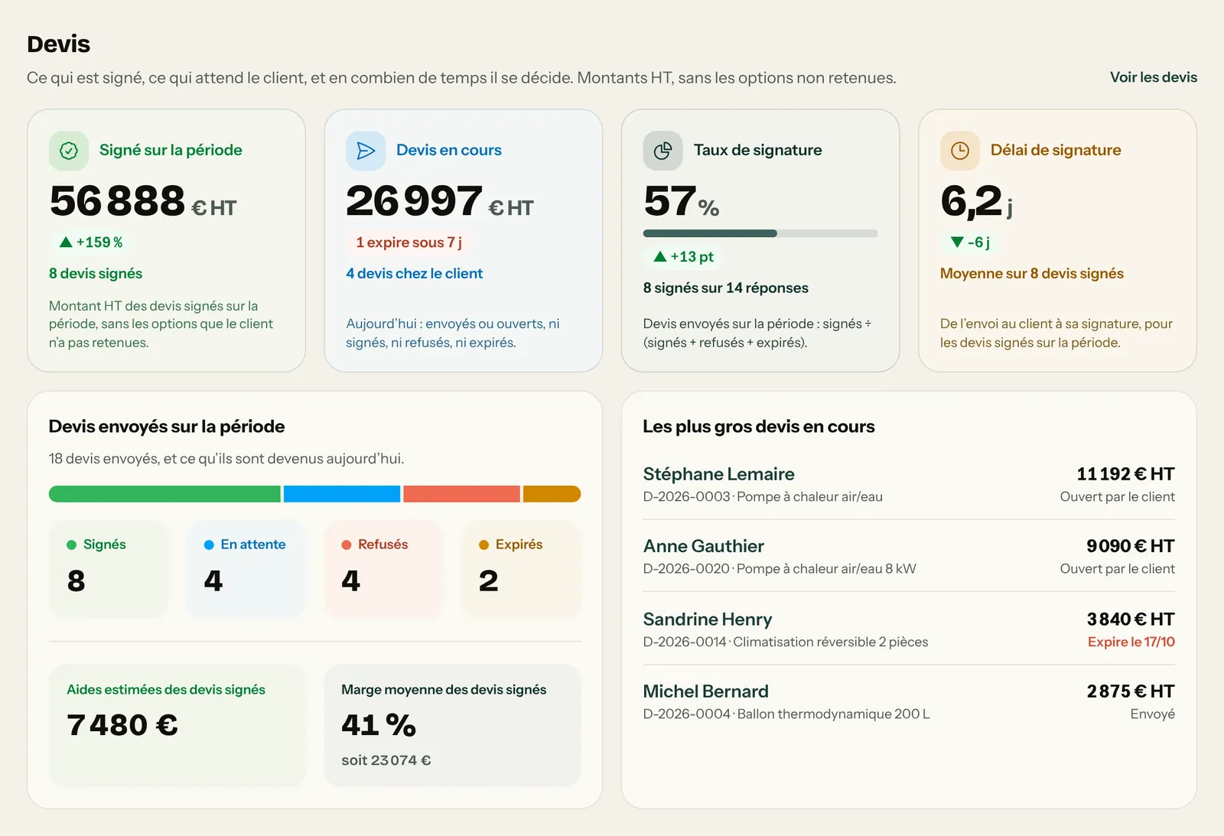Click the 11 192 € HT amount
1224x836 pixels.
pyautogui.click(x=1125, y=474)
